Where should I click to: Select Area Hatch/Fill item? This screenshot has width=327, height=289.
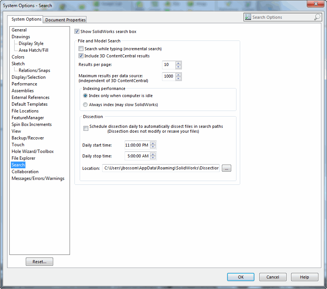pyautogui.click(x=33, y=50)
